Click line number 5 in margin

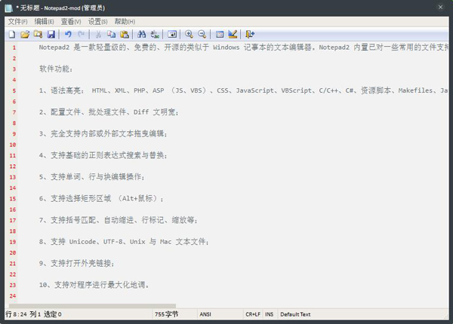point(14,91)
